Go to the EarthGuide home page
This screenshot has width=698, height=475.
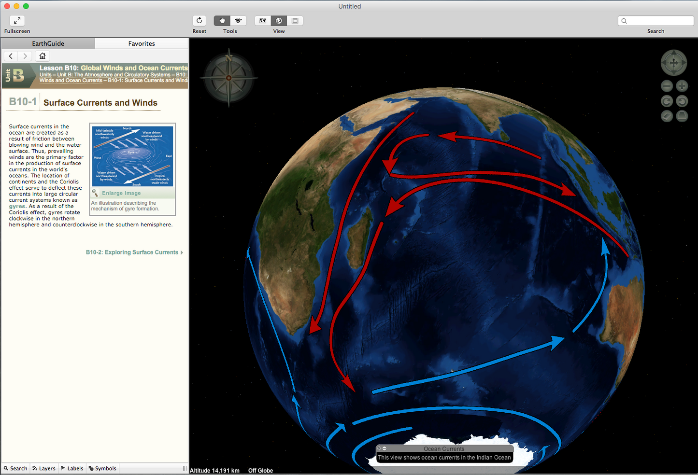click(43, 56)
